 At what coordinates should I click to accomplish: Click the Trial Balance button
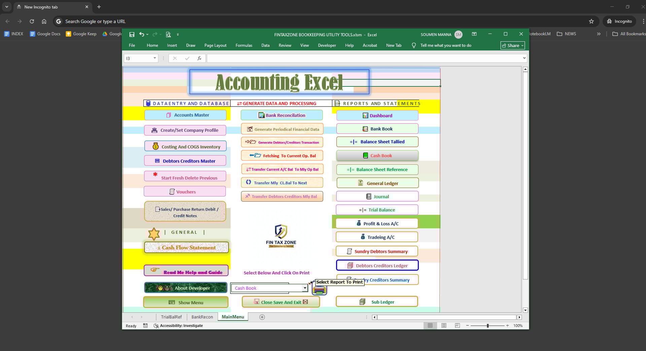point(377,210)
